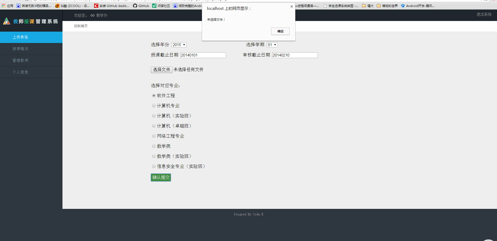Open the 墙后的世界 bookmark folder

point(387,6)
